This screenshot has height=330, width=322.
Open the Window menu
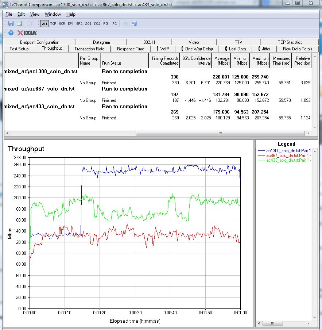tap(53, 14)
